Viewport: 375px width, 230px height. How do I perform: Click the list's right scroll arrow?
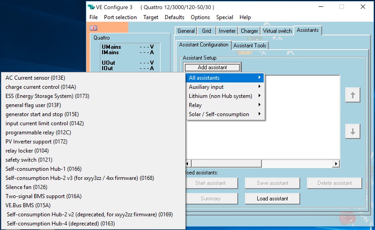coord(336,164)
